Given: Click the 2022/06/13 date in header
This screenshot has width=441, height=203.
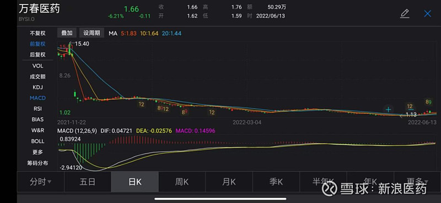Looking at the screenshot, I should [271, 16].
